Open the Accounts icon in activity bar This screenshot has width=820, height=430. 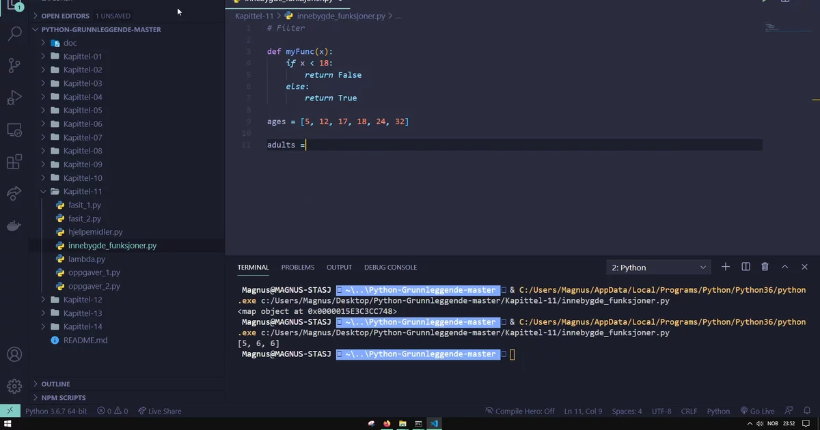click(x=14, y=355)
